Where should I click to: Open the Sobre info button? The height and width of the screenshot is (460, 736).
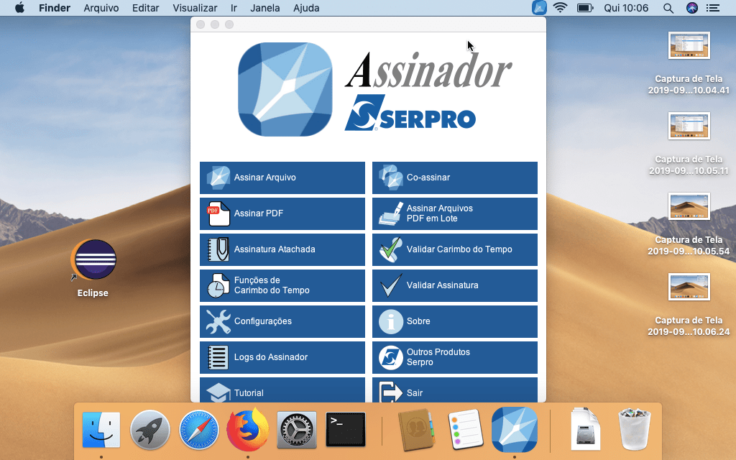(391, 321)
